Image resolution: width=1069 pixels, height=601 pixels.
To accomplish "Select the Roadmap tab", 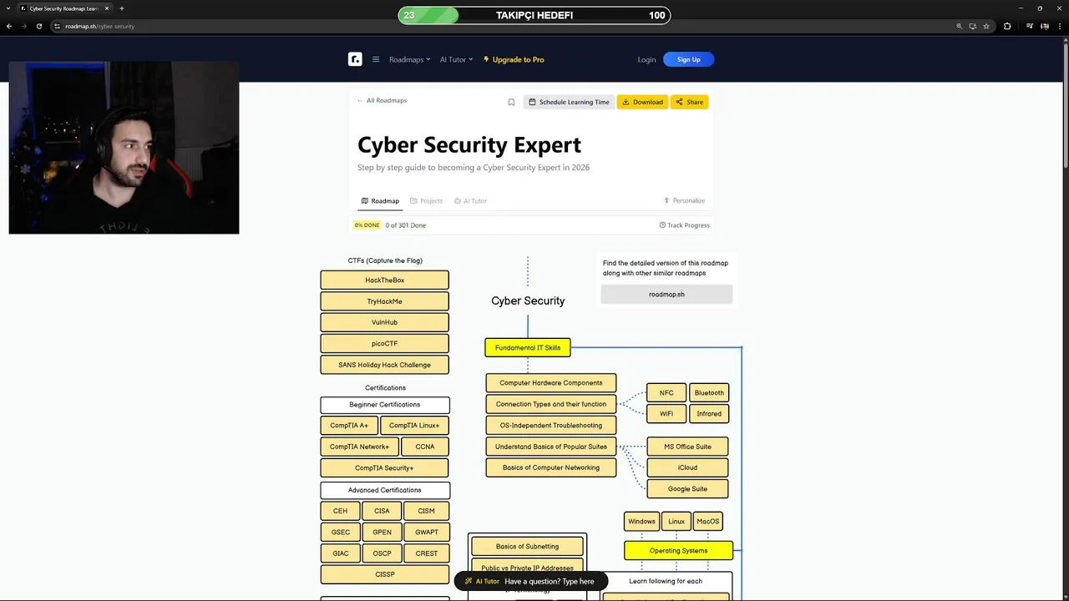I will (x=380, y=200).
